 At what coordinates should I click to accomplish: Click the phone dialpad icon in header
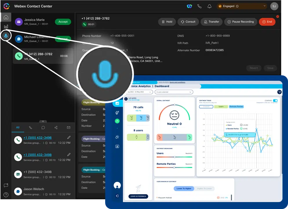(x=199, y=6)
